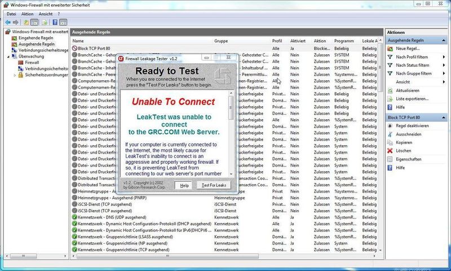Click the up-one-level folder toolbar icon
Viewport: 451px width, 271px height.
(26, 22)
